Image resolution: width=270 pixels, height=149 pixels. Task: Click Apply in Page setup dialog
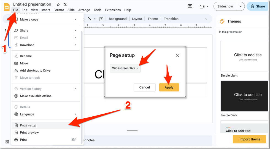(169, 87)
